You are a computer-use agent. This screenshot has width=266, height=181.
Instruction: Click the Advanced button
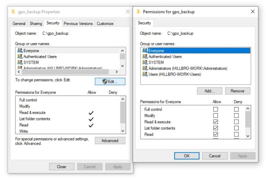(x=110, y=141)
